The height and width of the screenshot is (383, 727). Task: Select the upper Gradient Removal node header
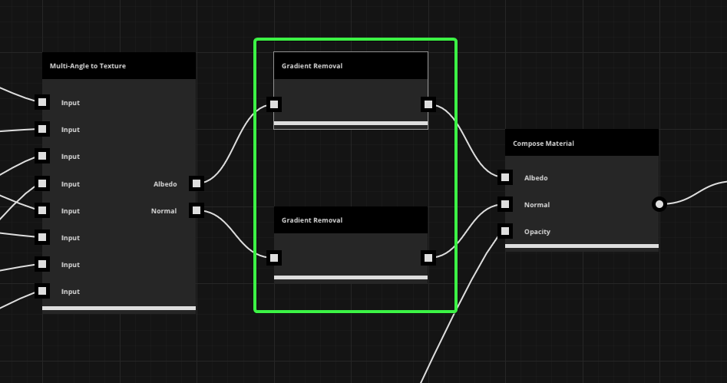point(350,66)
